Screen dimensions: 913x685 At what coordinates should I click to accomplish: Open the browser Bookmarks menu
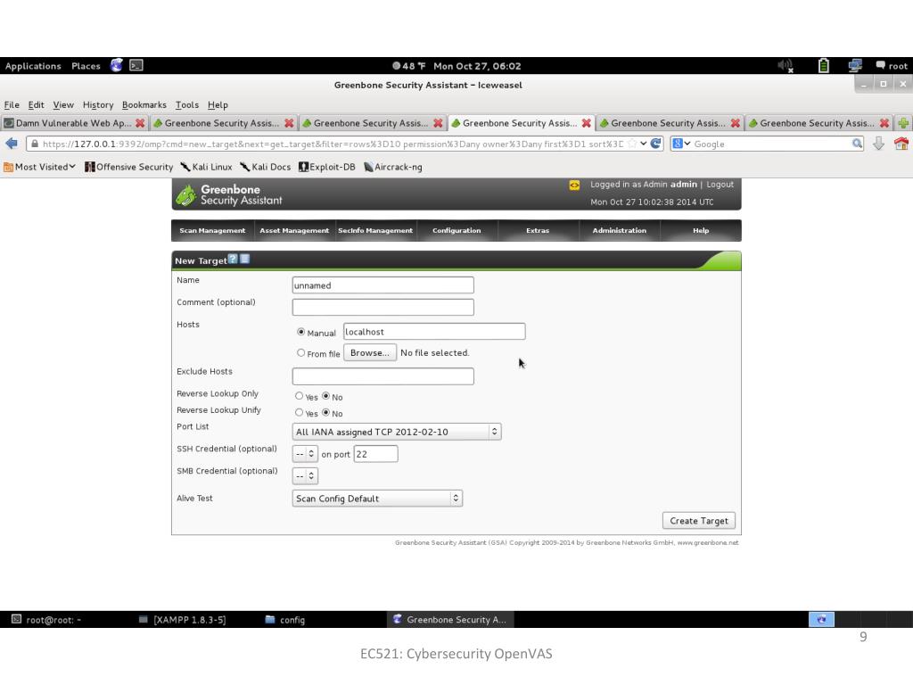tap(144, 105)
